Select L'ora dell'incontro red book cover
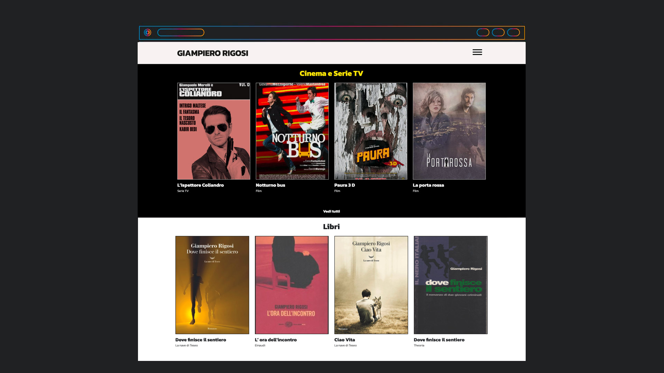 coord(292,285)
